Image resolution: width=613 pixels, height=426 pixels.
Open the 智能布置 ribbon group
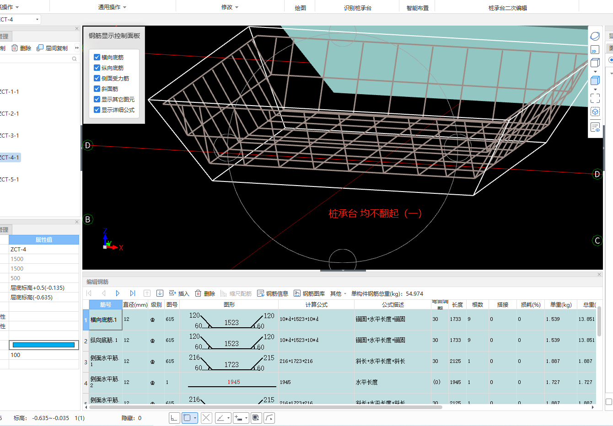(x=418, y=8)
